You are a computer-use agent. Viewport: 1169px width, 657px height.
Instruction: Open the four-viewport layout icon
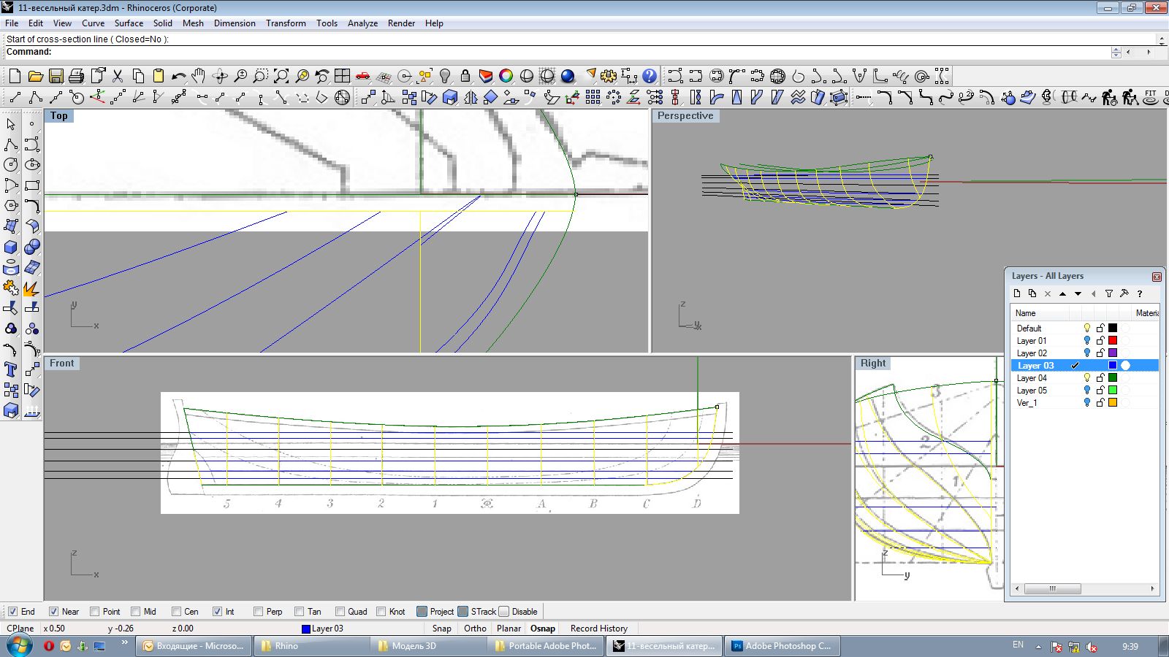point(342,76)
